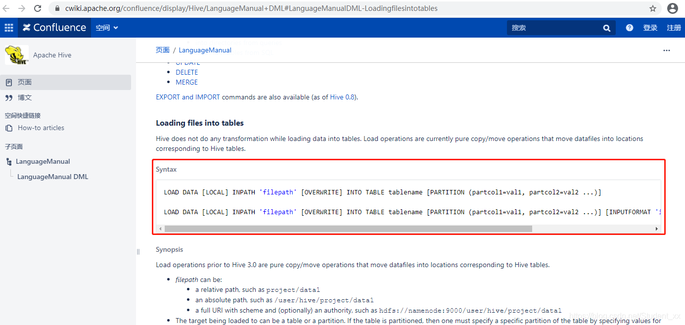Click the search magnifier icon
Viewport: 685px width, 325px height.
tap(607, 28)
